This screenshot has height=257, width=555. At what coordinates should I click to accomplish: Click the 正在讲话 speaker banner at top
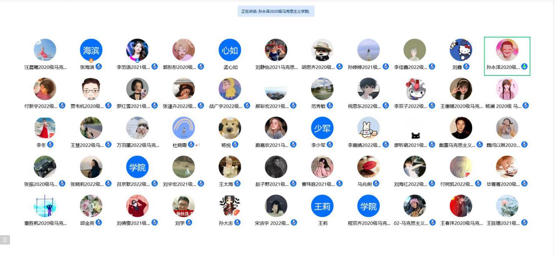pos(276,11)
